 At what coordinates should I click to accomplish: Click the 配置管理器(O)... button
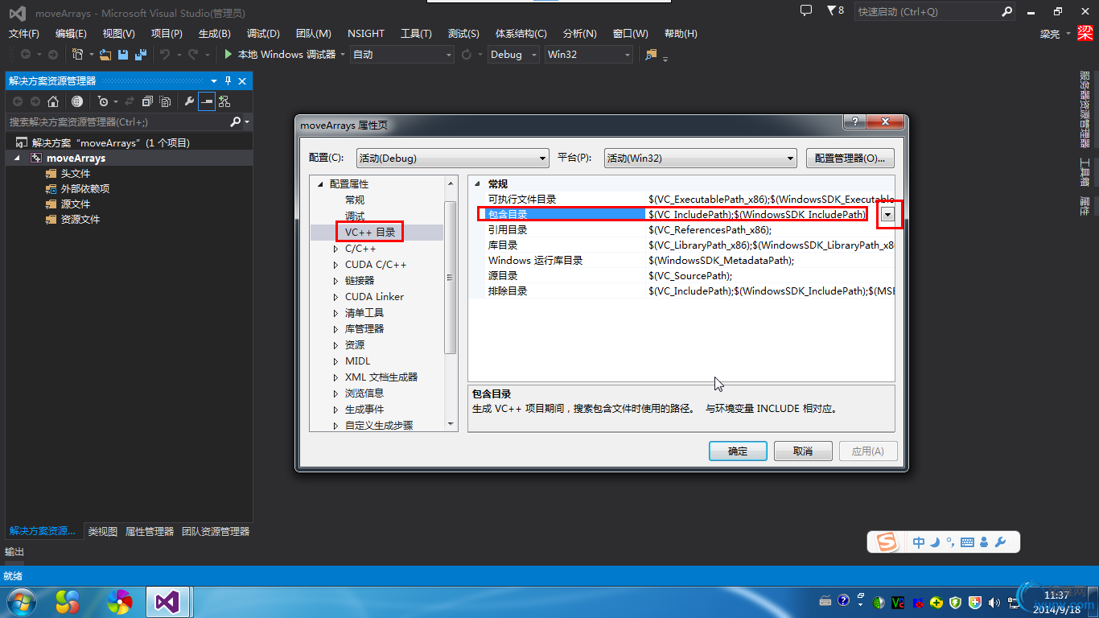(x=850, y=158)
